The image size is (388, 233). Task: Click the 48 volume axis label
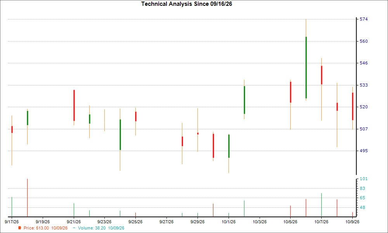[362, 207]
